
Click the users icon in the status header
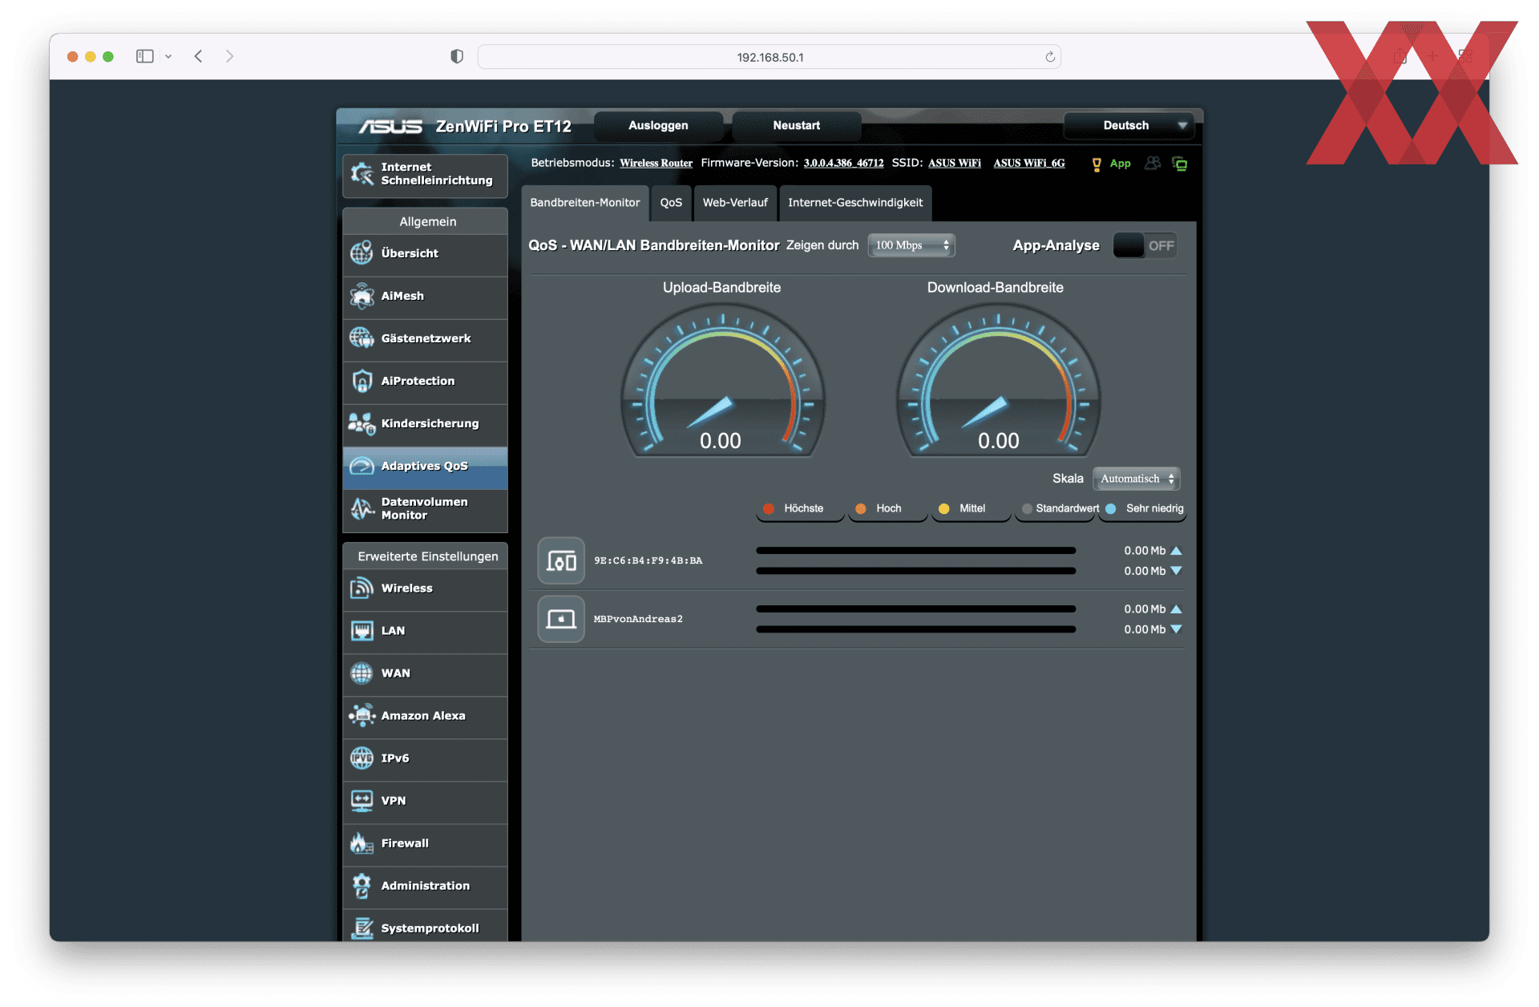pyautogui.click(x=1153, y=164)
